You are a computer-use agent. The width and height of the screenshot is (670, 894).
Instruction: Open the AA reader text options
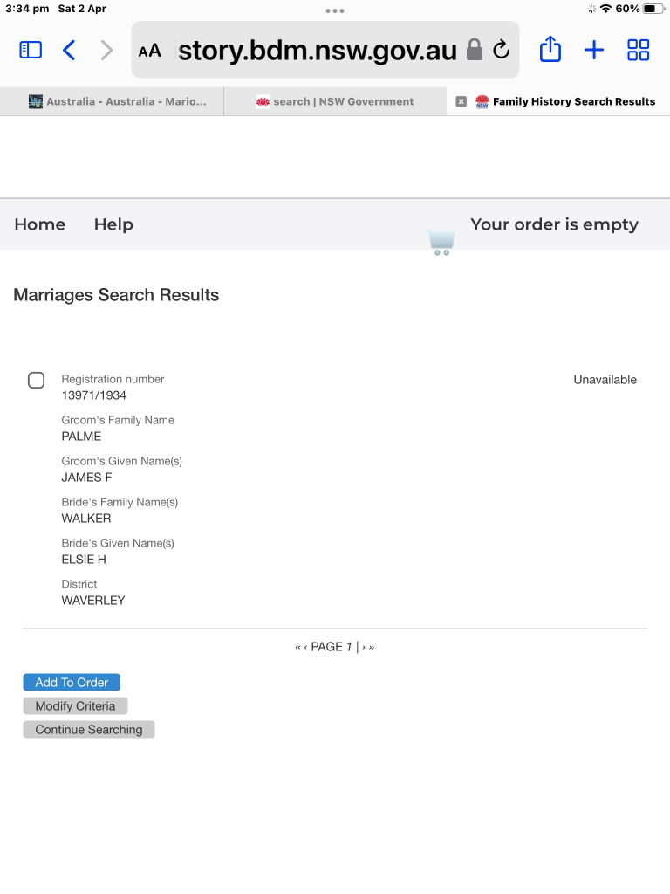coord(150,51)
